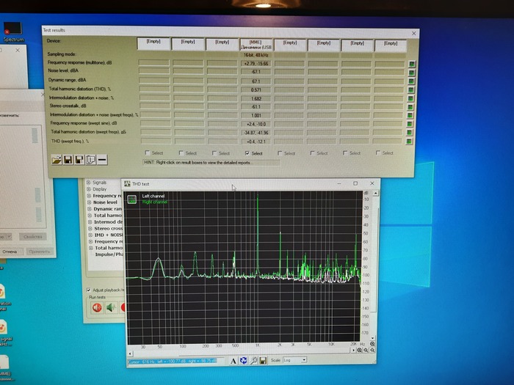Image resolution: width=514 pixels, height=385 pixels.
Task: Click horizontal scrollbar left arrow in THD test
Action: point(130,353)
